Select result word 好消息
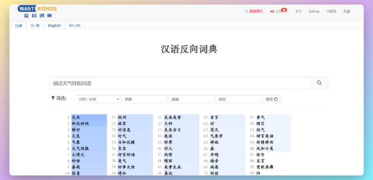 point(124,130)
